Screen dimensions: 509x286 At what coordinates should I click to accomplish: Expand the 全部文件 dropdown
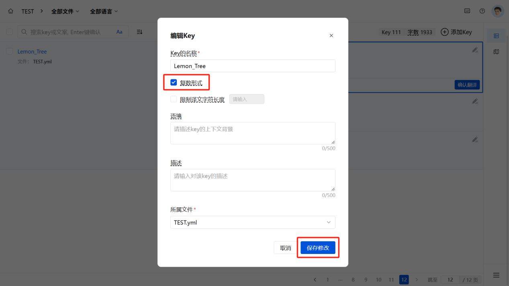pyautogui.click(x=65, y=11)
